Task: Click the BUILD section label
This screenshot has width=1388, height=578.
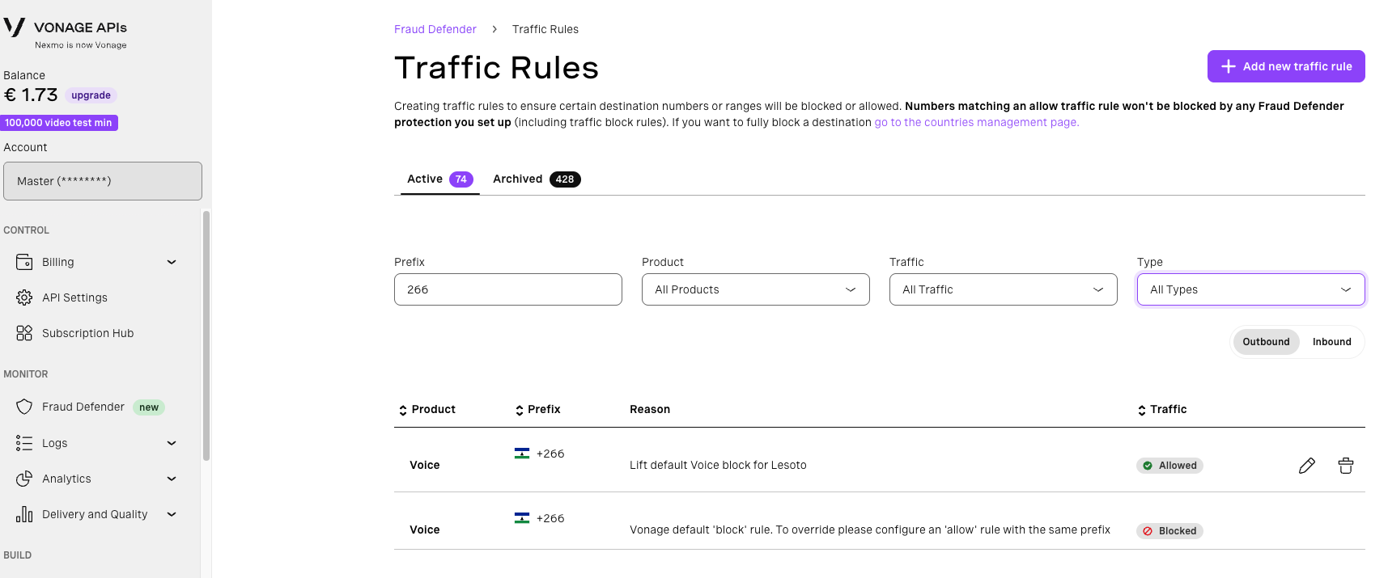Action: (18, 555)
